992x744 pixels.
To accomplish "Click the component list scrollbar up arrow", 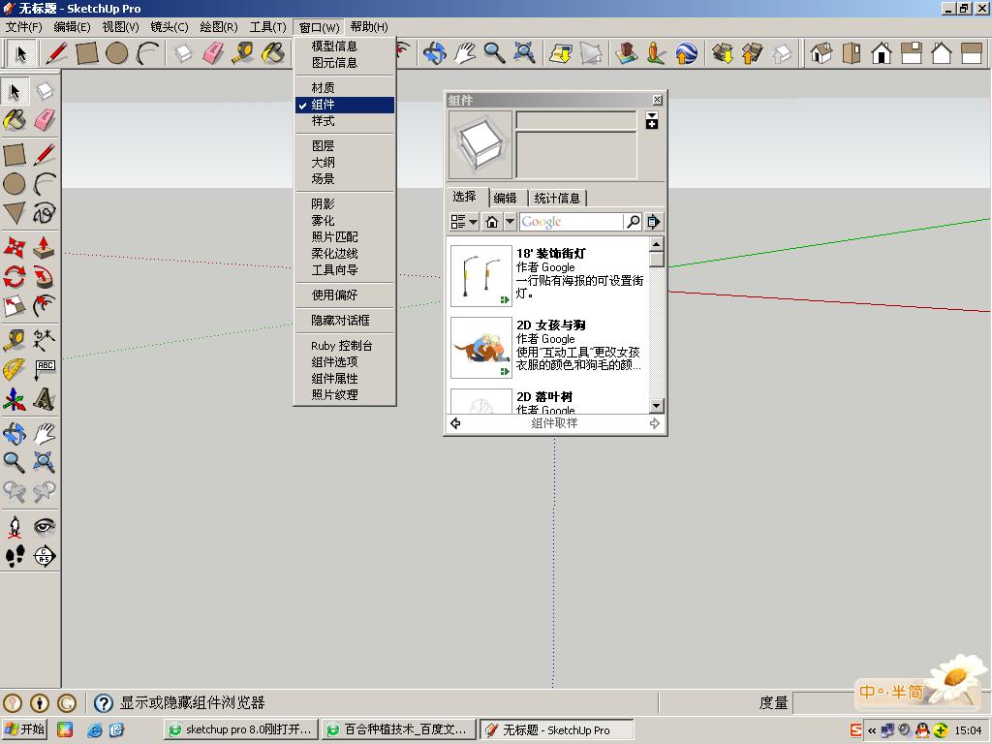I will click(657, 244).
